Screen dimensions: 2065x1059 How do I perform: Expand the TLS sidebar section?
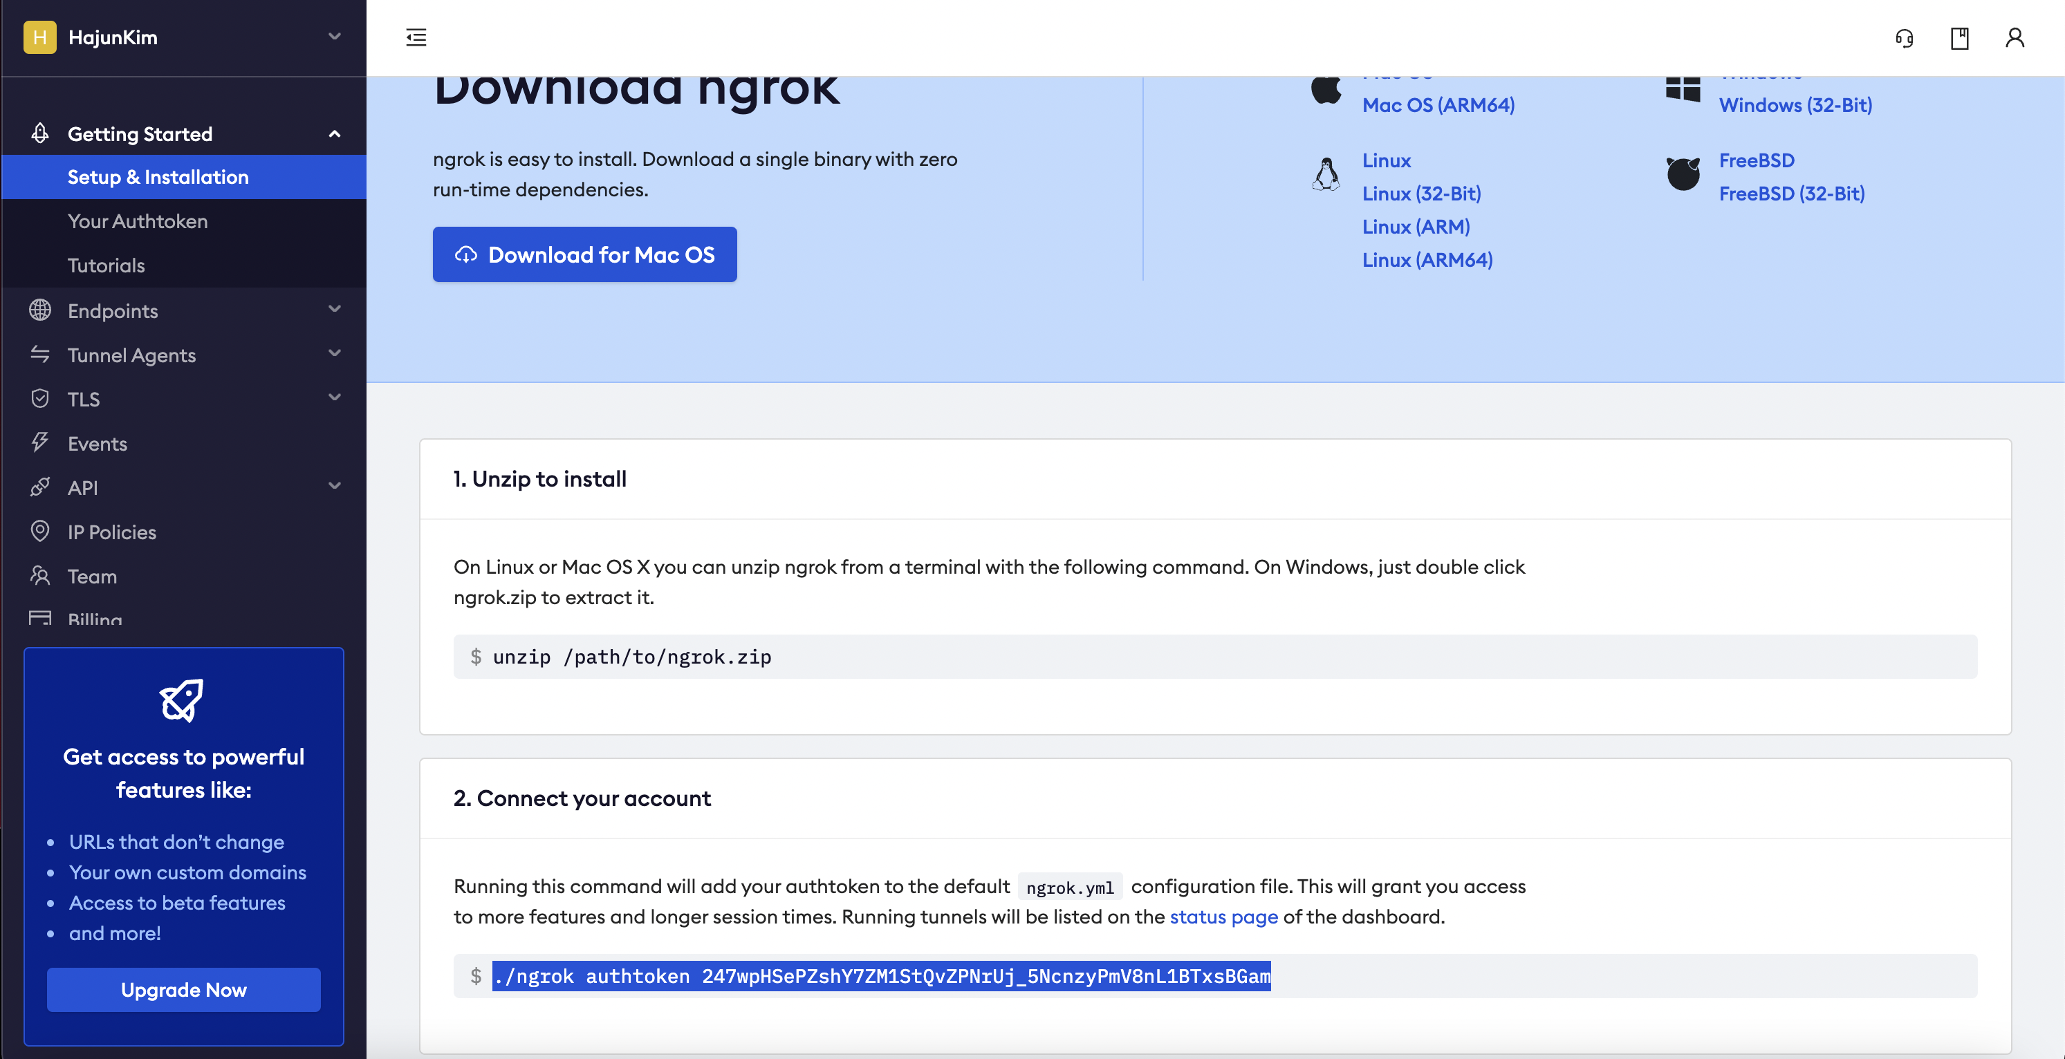(x=334, y=398)
